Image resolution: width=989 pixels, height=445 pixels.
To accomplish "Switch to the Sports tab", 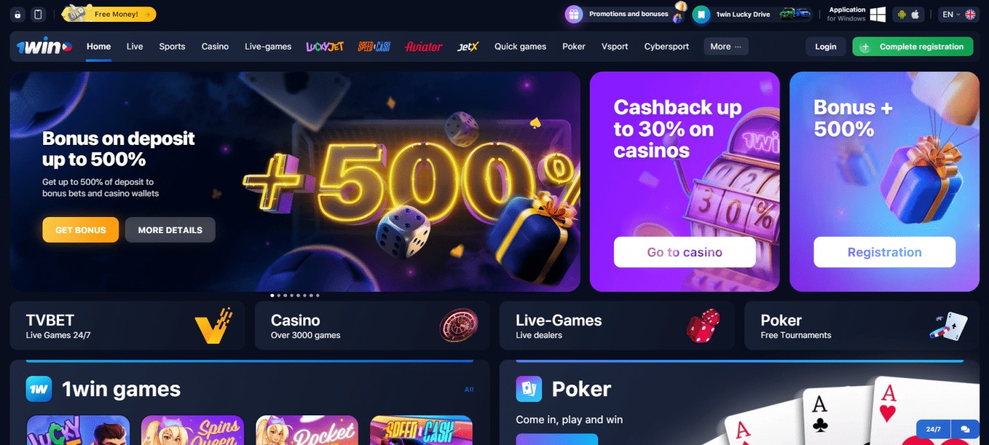I will (x=172, y=46).
